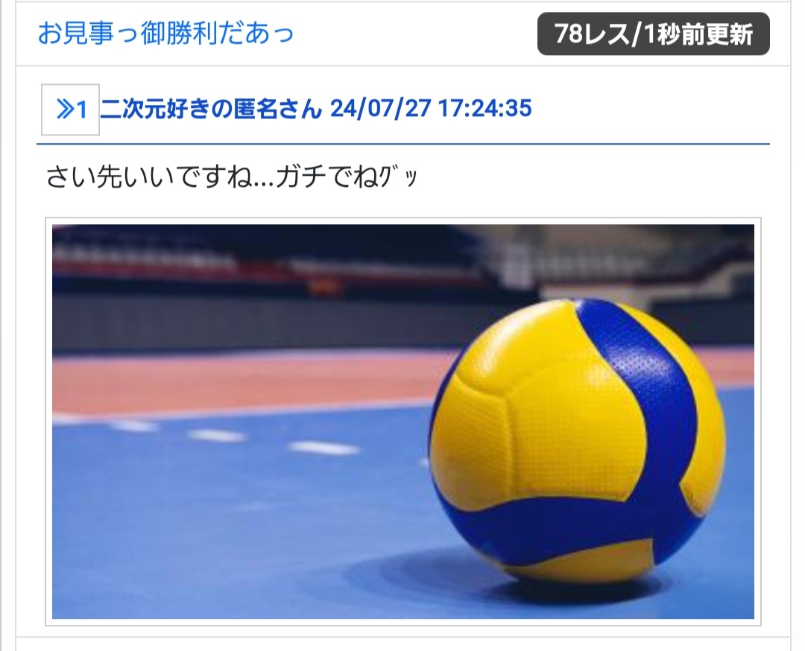Click the 1秒前更新 update time label
Screen dimensions: 805x651
coord(698,34)
